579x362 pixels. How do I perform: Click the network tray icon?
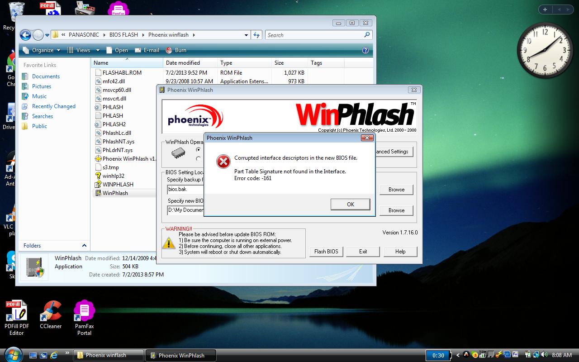click(x=536, y=355)
